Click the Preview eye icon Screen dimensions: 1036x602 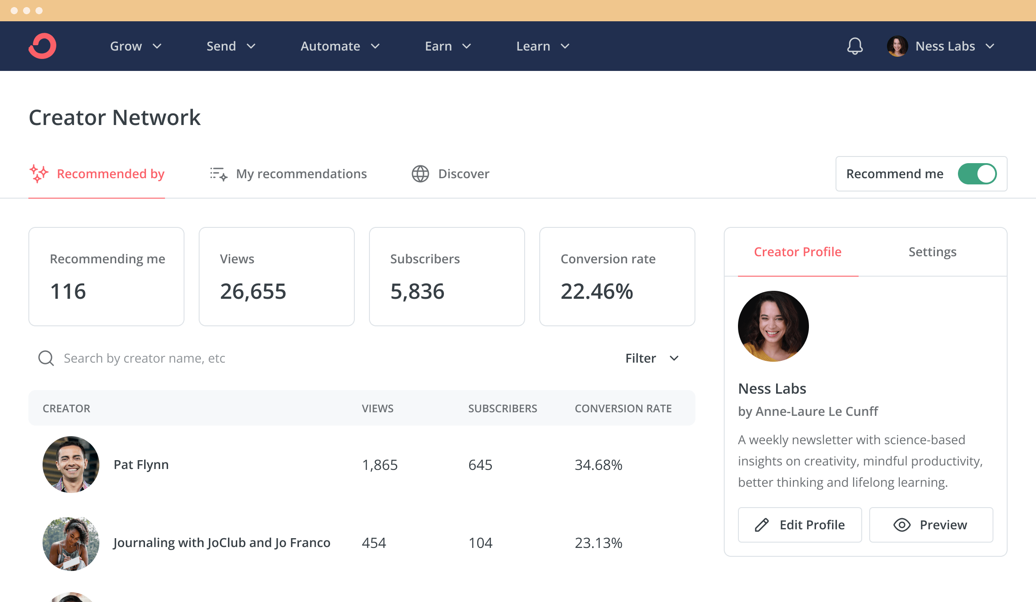tap(902, 524)
